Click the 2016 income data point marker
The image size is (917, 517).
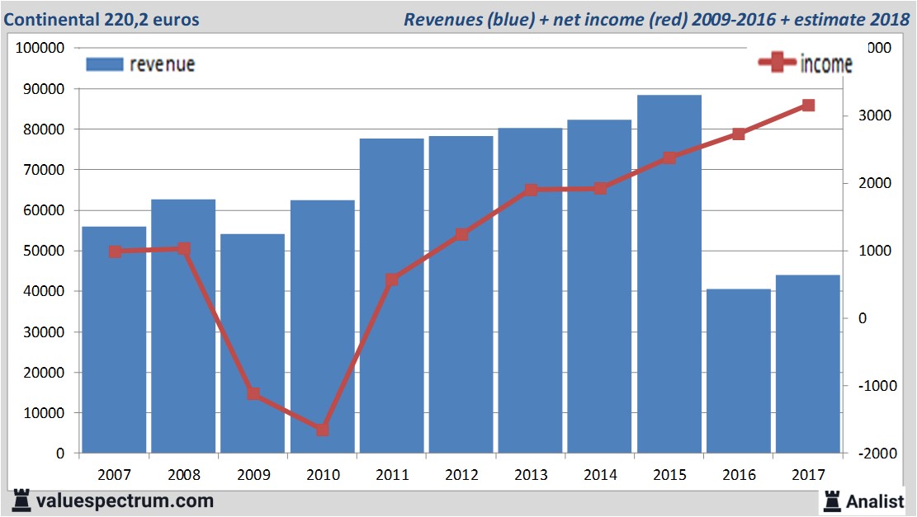click(739, 134)
